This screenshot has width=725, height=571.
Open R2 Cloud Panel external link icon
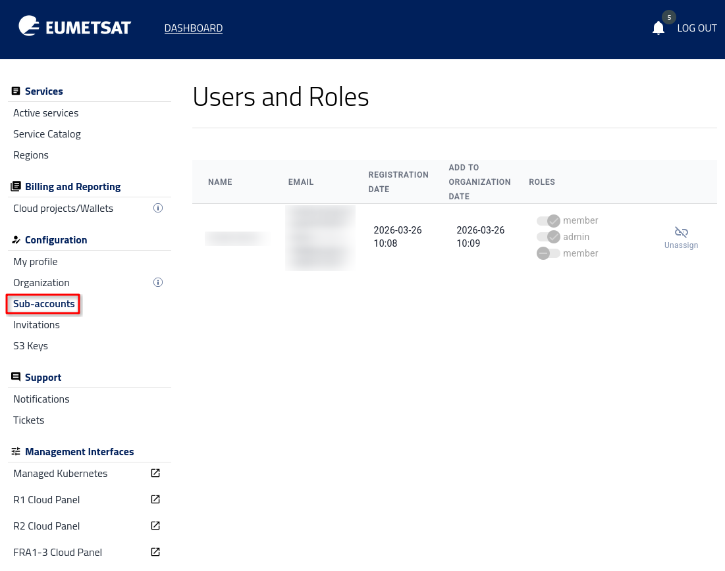(x=155, y=526)
